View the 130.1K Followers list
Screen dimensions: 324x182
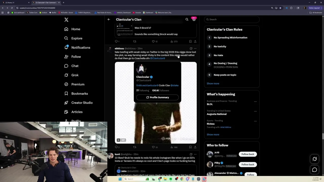tap(160, 90)
